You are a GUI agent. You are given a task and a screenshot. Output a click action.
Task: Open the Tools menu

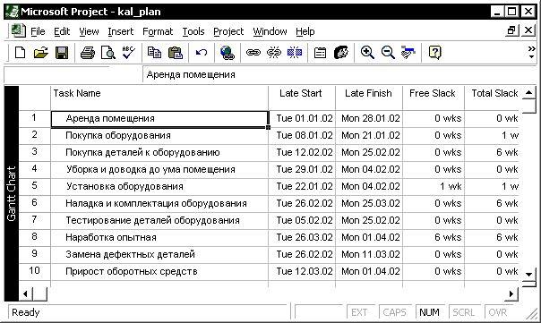[x=193, y=31]
